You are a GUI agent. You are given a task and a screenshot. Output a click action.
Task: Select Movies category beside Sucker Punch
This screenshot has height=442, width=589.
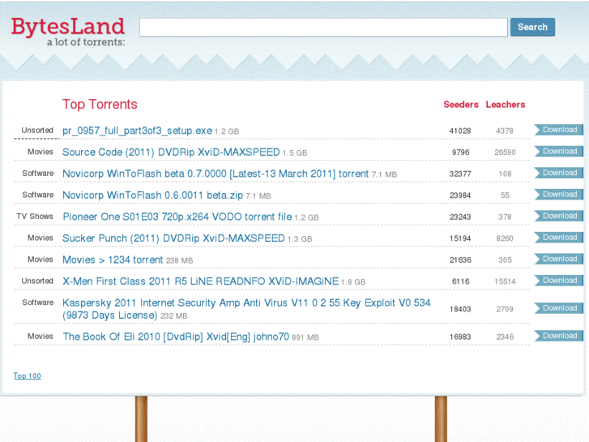click(41, 238)
